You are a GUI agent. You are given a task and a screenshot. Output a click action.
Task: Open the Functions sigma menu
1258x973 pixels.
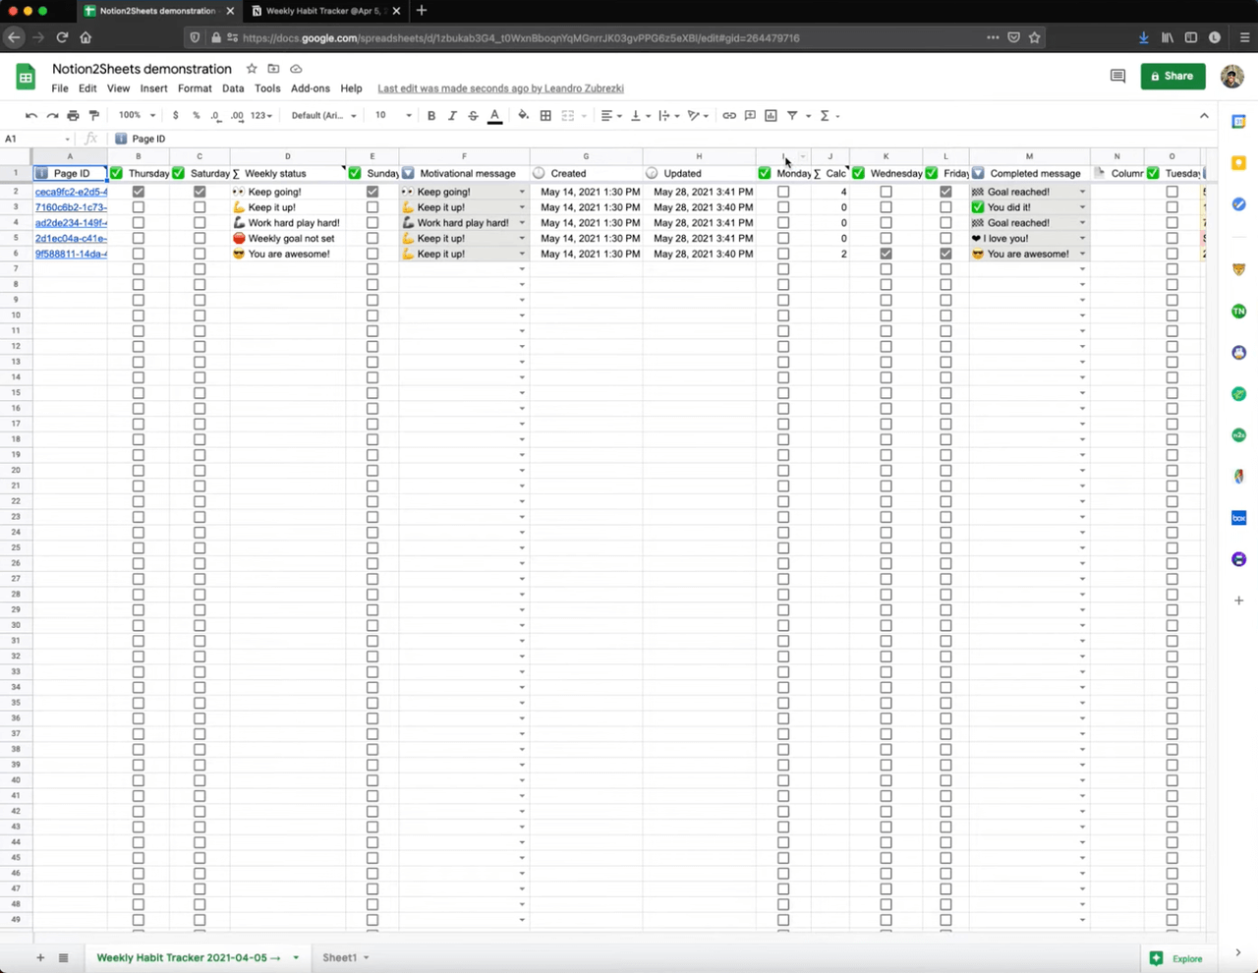825,116
